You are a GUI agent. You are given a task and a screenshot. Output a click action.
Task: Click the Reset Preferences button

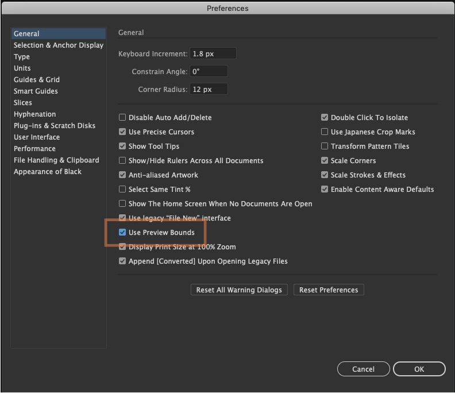329,290
